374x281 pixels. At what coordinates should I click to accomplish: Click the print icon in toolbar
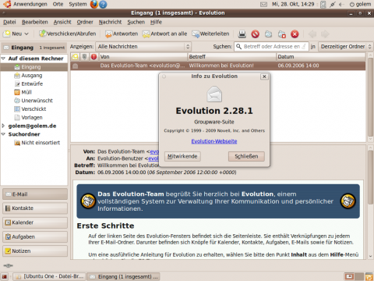242,34
